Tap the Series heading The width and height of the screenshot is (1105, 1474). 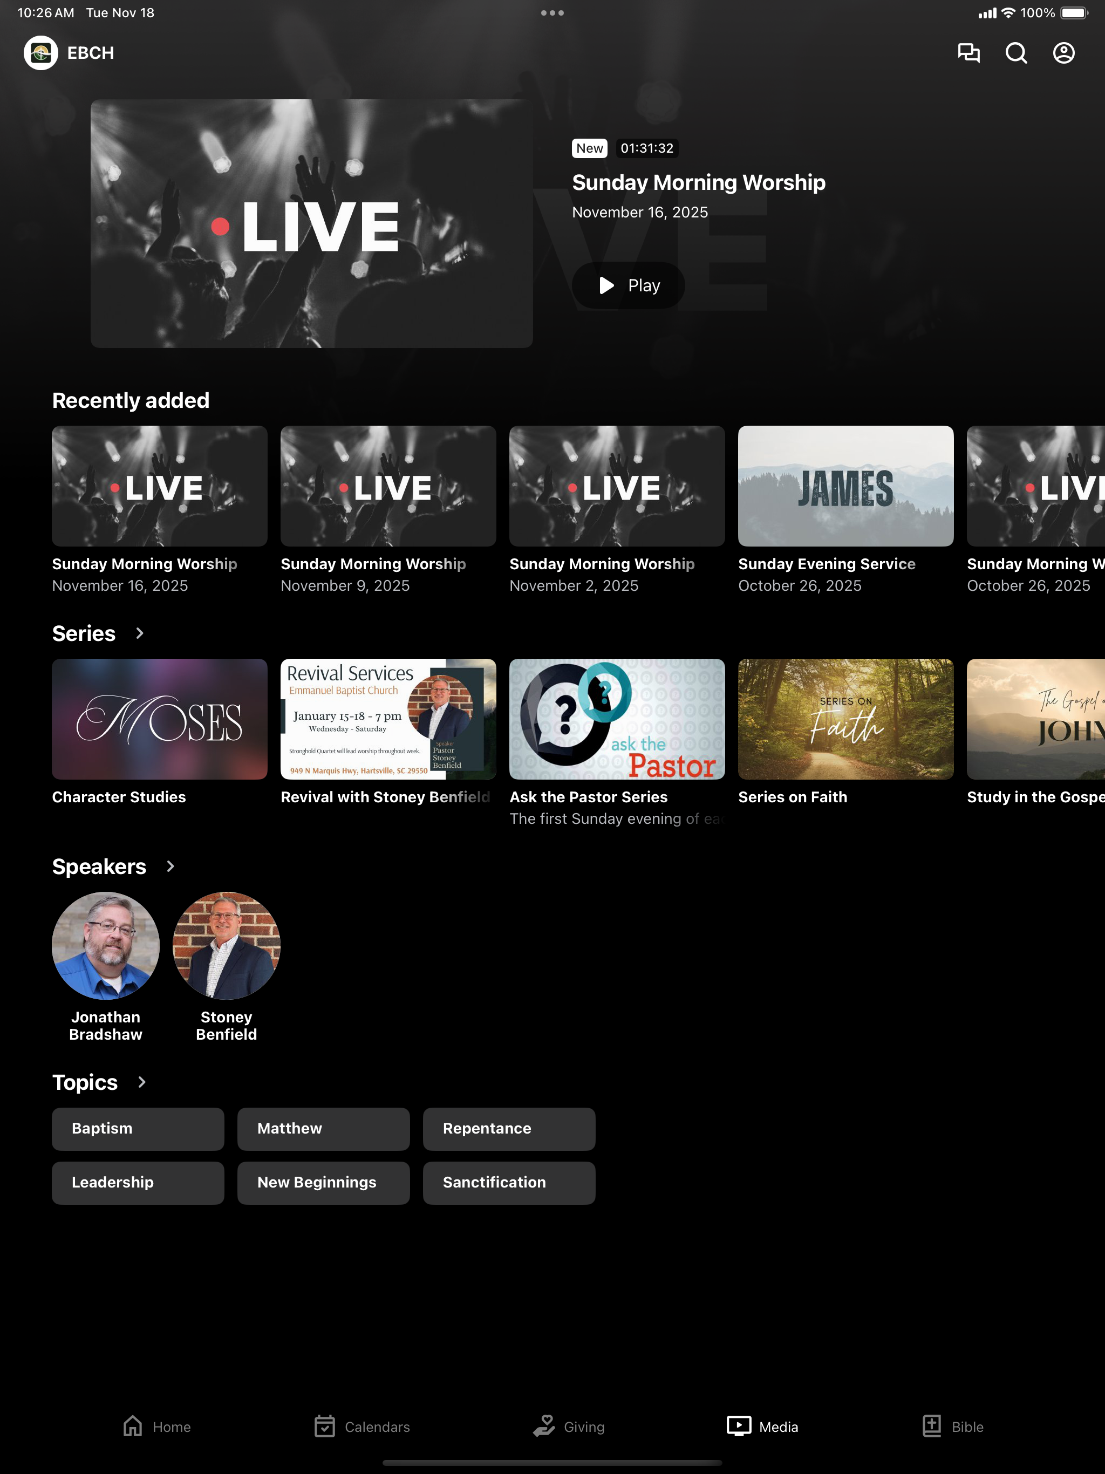pyautogui.click(x=84, y=633)
